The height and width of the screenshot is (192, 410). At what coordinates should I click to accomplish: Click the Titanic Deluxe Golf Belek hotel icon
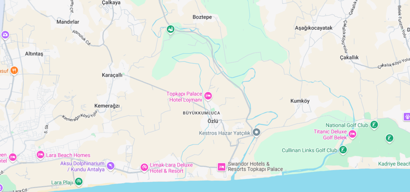pos(352,134)
